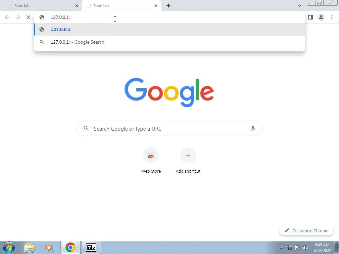Close the first New Tab

coord(77,6)
